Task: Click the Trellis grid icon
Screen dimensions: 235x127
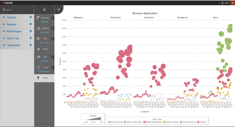Action: click(38, 67)
